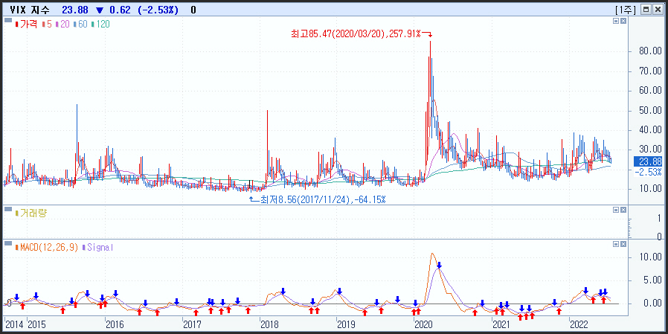The image size is (668, 334).
Task: Minimize the 거래량 volume panel
Action: [616, 210]
